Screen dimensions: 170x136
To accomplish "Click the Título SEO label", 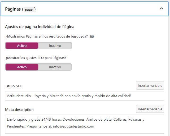I will click(x=14, y=86).
